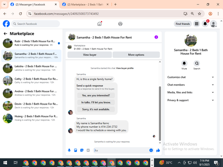223x167 pixels.
Task: Open the emoji picker in the message box
Action: [x=151, y=151]
